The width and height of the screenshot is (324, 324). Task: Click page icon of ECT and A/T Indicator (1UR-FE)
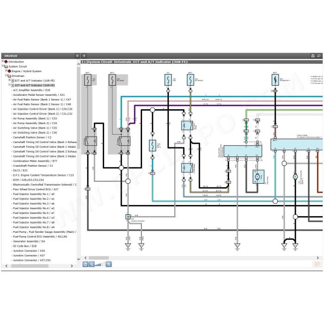(12, 81)
